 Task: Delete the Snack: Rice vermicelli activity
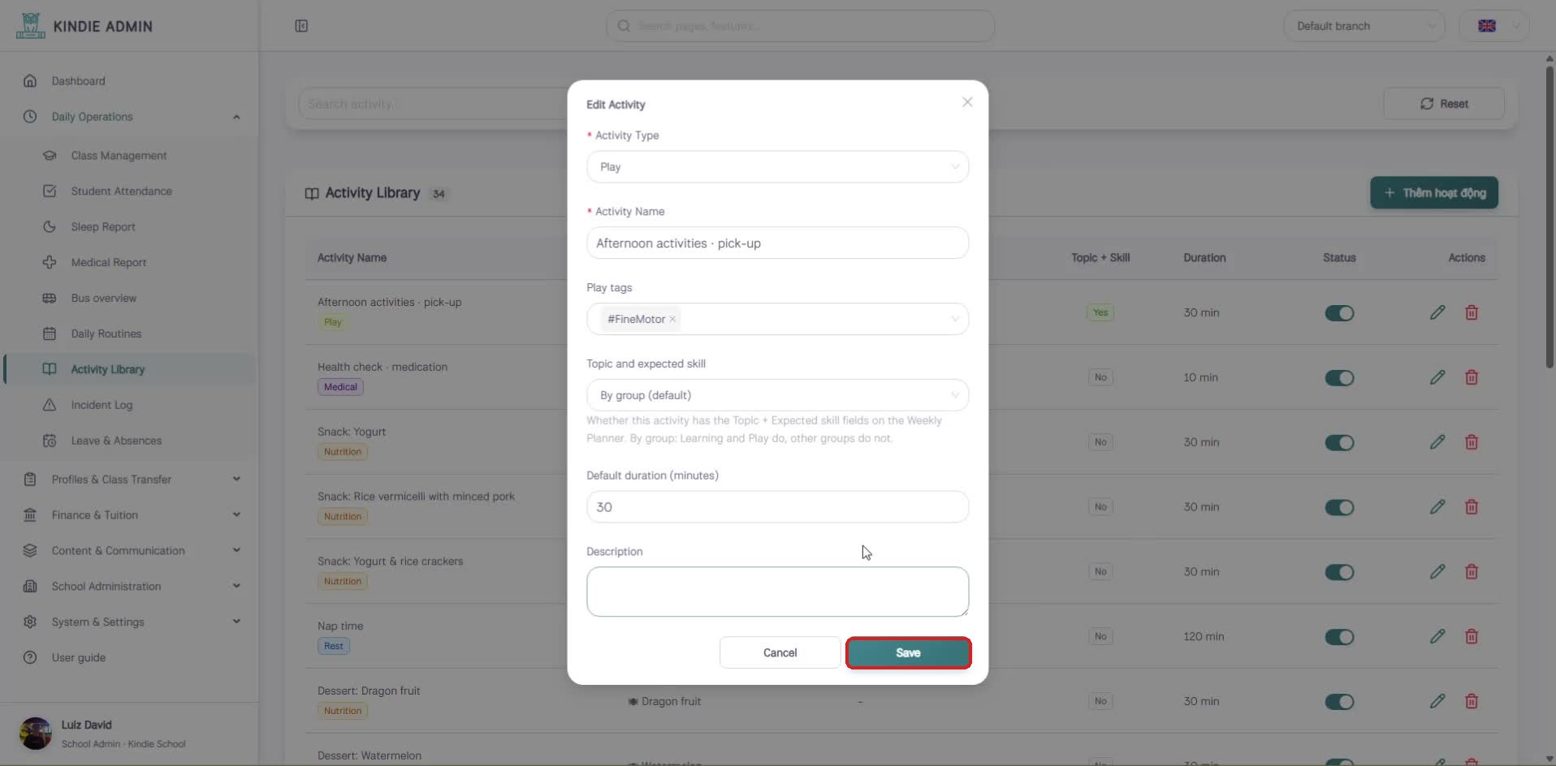[1471, 507]
